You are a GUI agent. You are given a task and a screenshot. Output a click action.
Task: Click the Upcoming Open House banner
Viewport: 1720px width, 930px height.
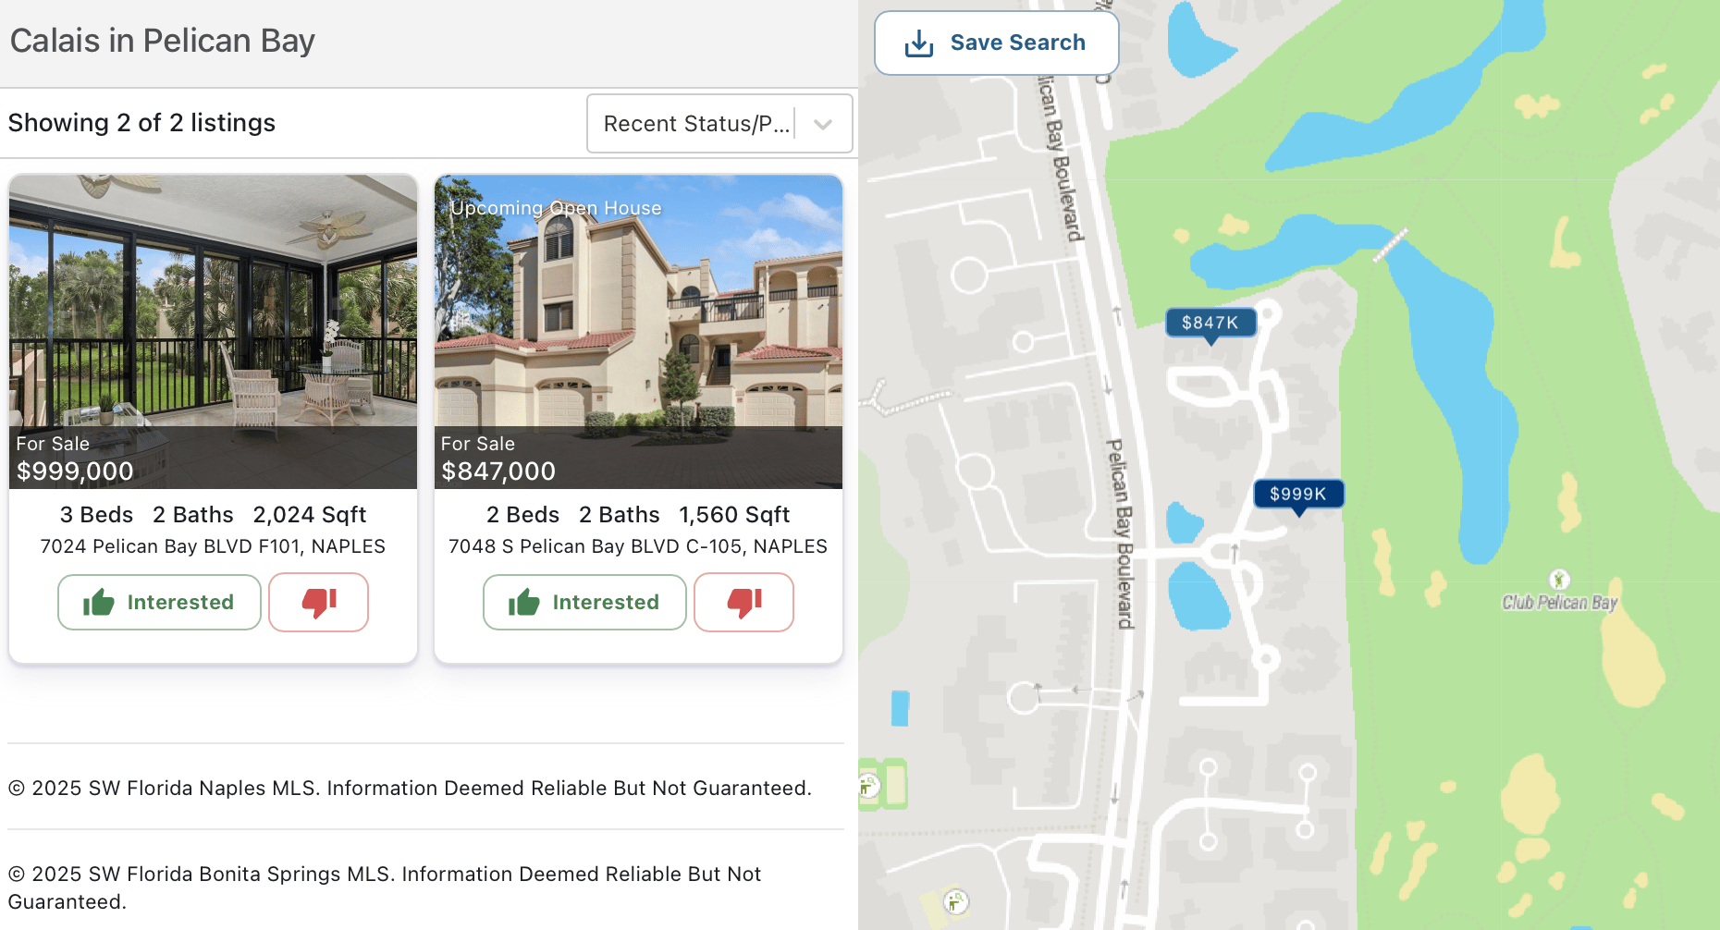click(x=556, y=208)
